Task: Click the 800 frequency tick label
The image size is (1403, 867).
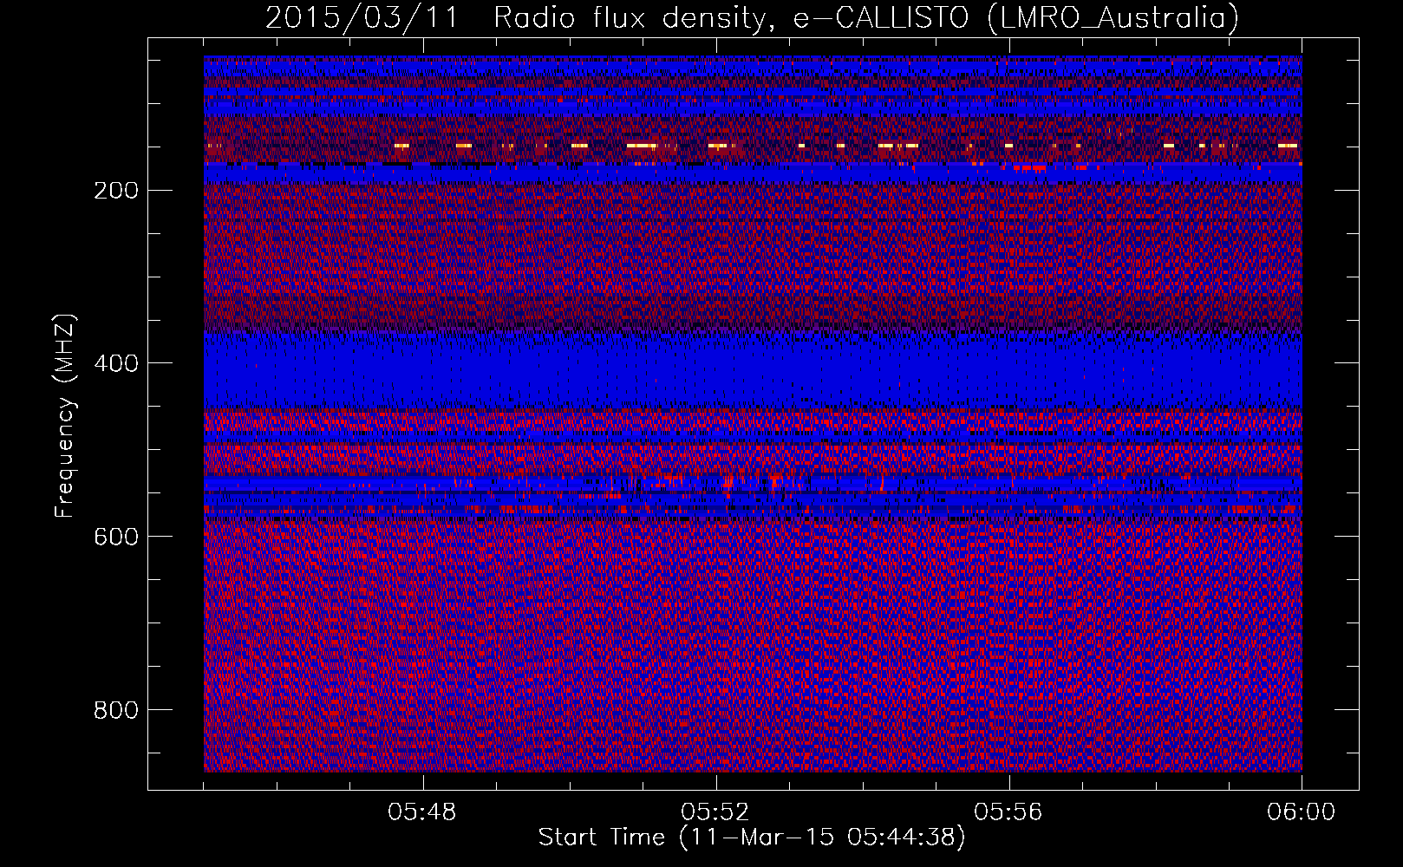Action: [x=115, y=710]
